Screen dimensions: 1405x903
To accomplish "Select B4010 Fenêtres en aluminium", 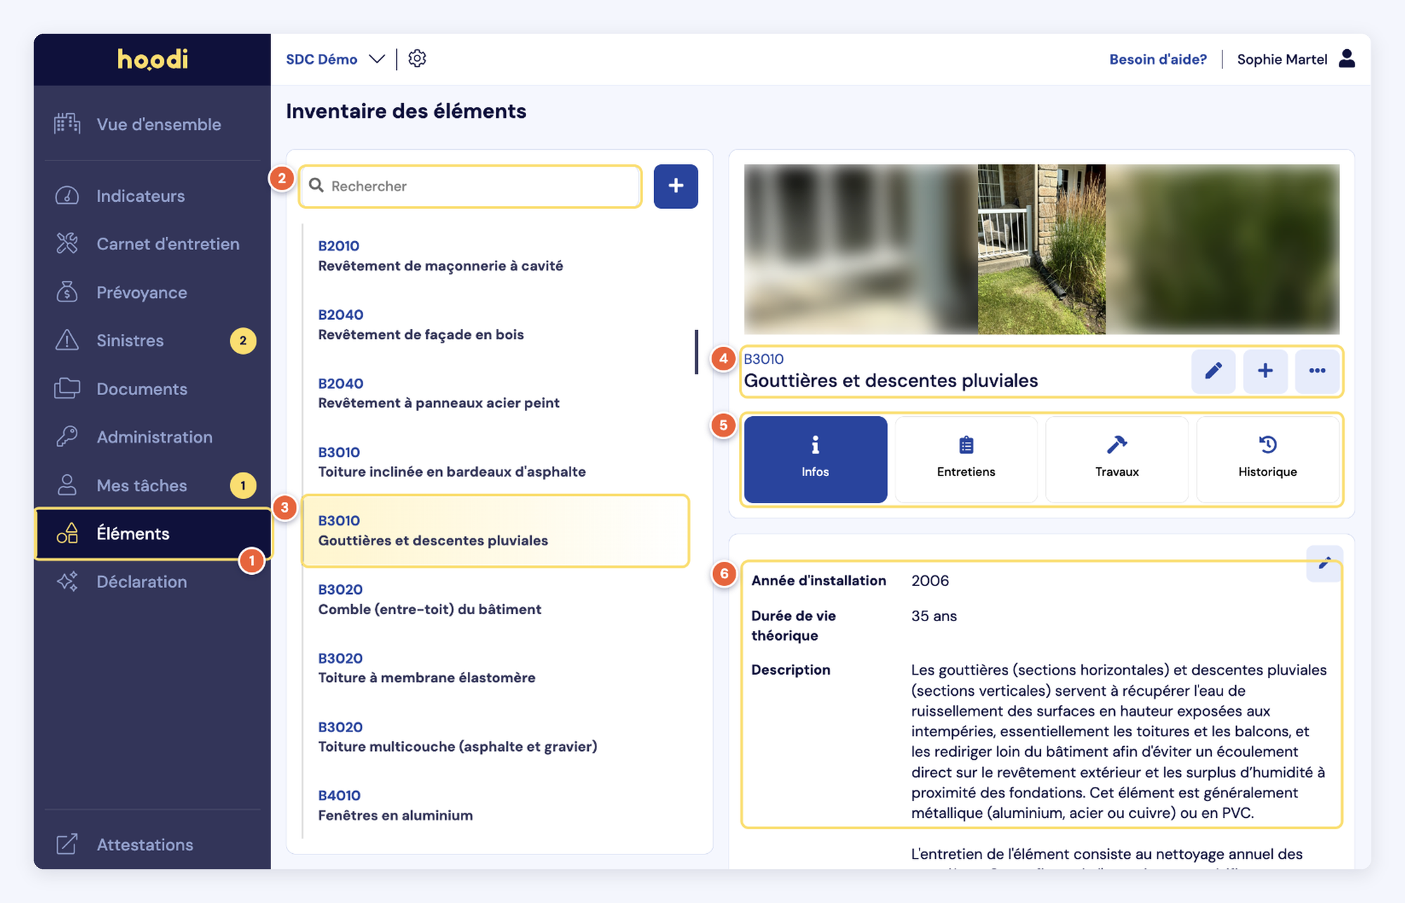I will pyautogui.click(x=496, y=806).
